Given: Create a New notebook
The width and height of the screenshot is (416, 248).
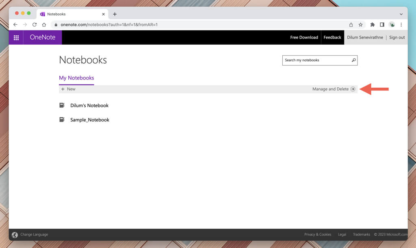Looking at the screenshot, I should click(x=68, y=89).
